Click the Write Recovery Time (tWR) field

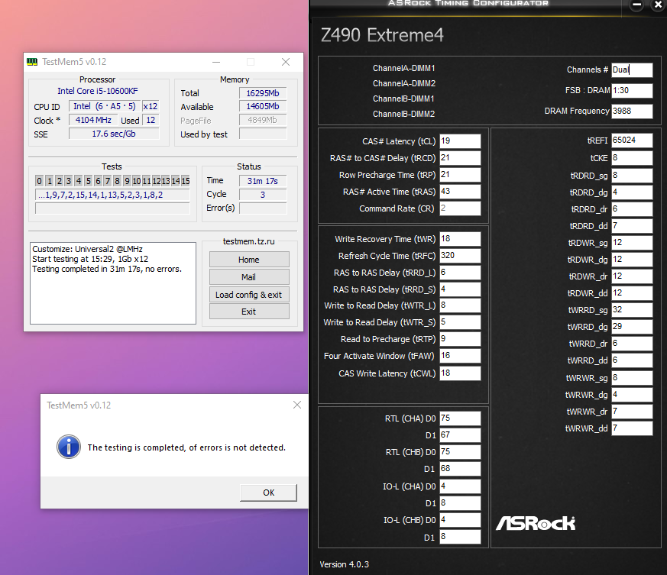pyautogui.click(x=460, y=238)
